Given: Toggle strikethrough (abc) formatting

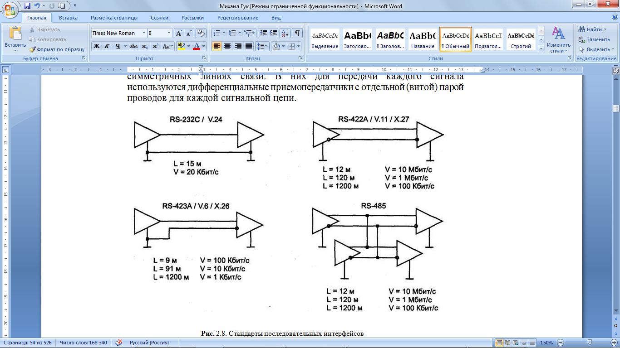Looking at the screenshot, I should tap(134, 46).
